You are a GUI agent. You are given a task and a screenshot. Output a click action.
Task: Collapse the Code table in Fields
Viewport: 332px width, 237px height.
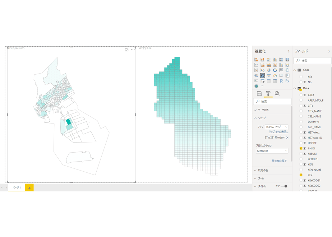(x=295, y=70)
